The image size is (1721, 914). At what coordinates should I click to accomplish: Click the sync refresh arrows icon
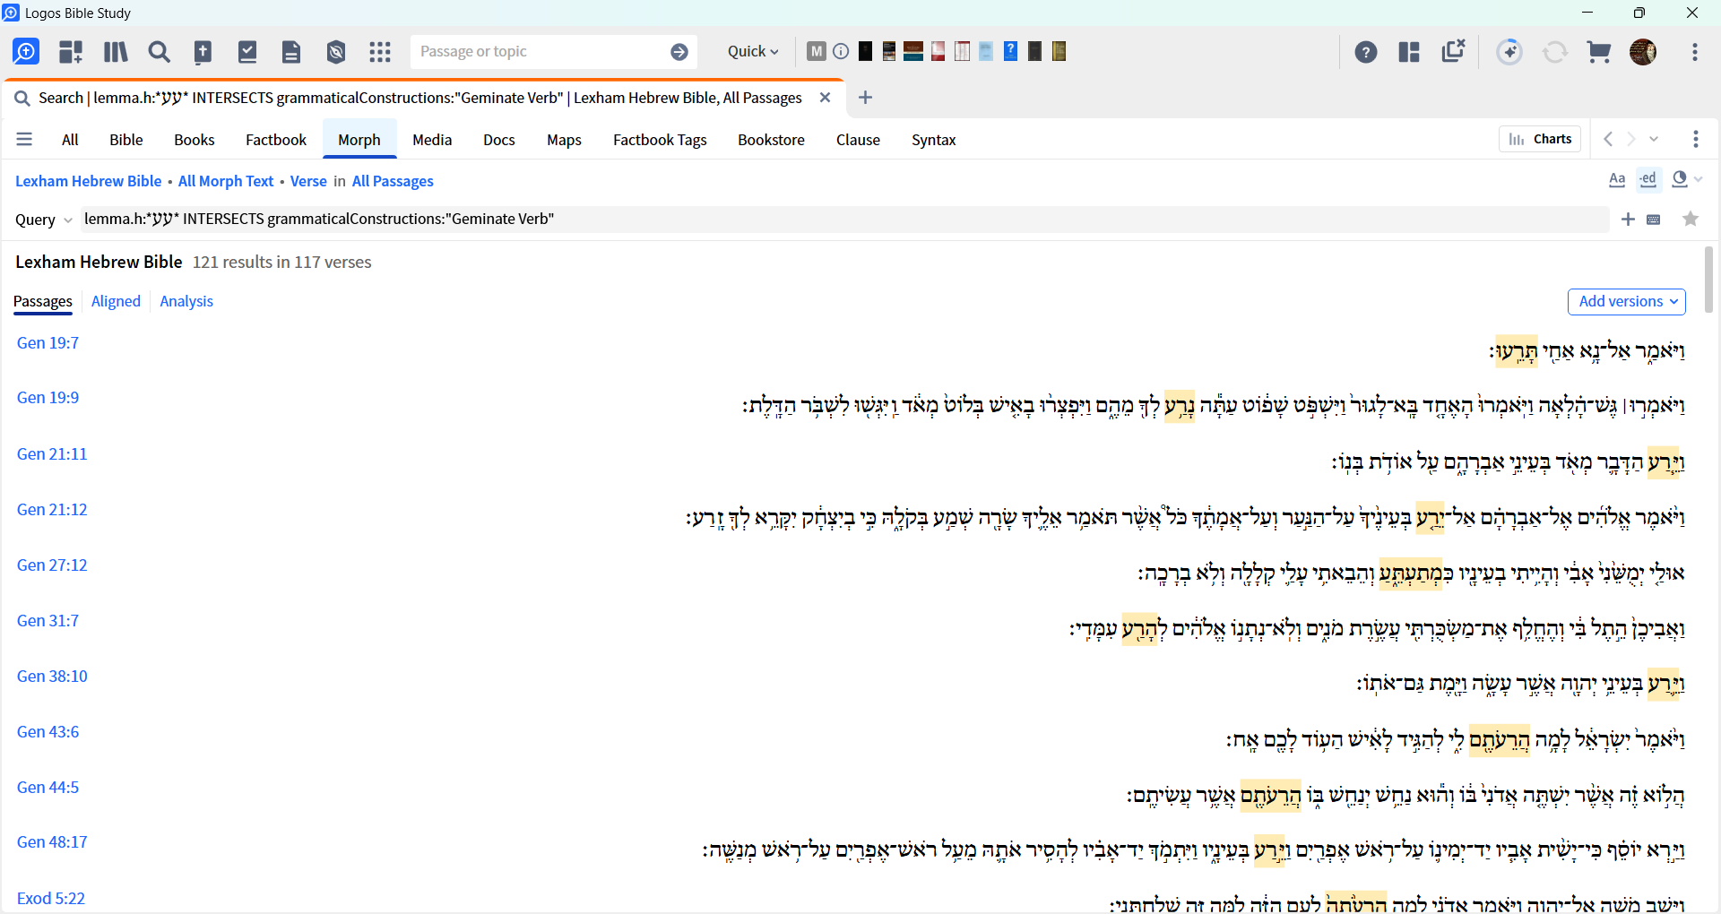click(1555, 52)
